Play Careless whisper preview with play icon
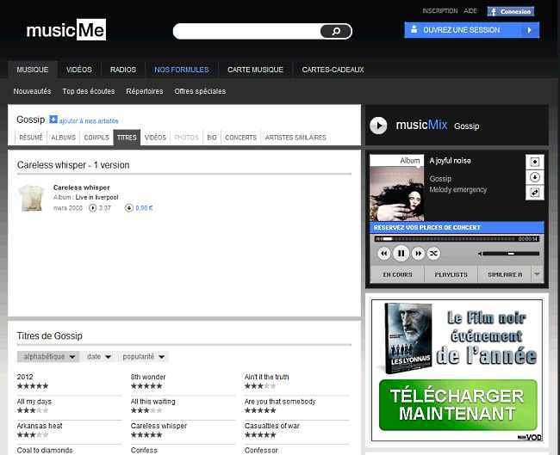This screenshot has width=560, height=455. coord(92,208)
